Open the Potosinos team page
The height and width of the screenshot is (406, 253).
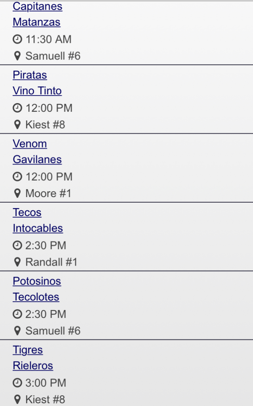pos(37,281)
